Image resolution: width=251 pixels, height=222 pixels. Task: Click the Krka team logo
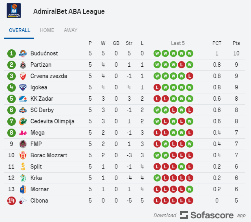click(x=23, y=178)
